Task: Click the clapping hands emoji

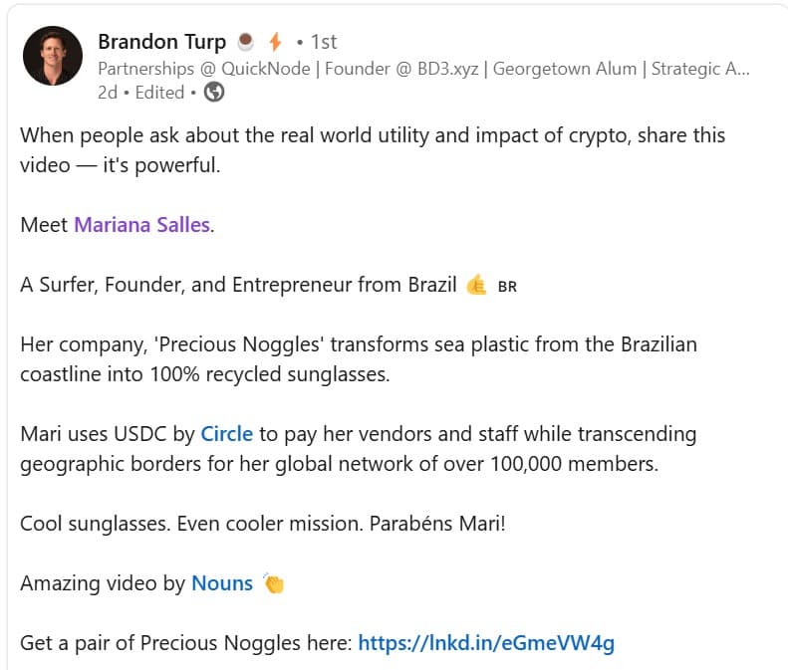Action: coord(273,583)
